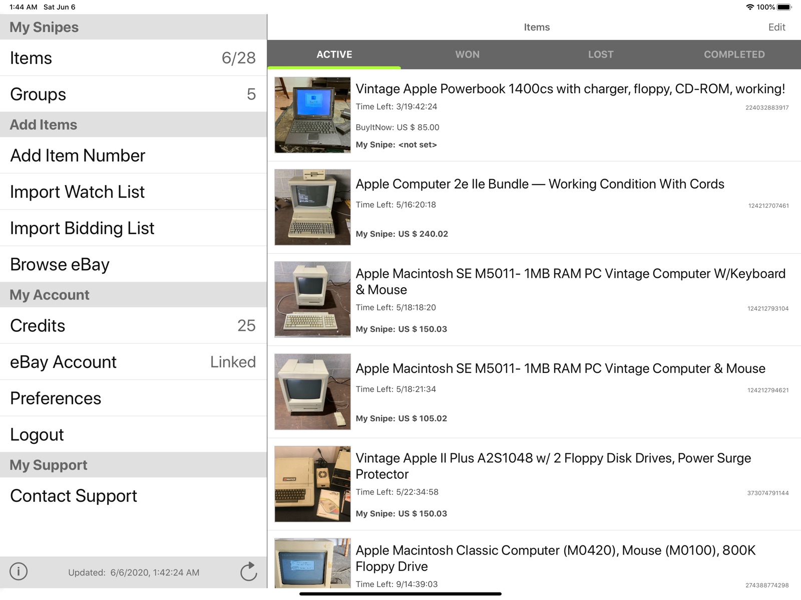This screenshot has width=801, height=600.
Task: Tap item number 274388774298
Action: 767,585
